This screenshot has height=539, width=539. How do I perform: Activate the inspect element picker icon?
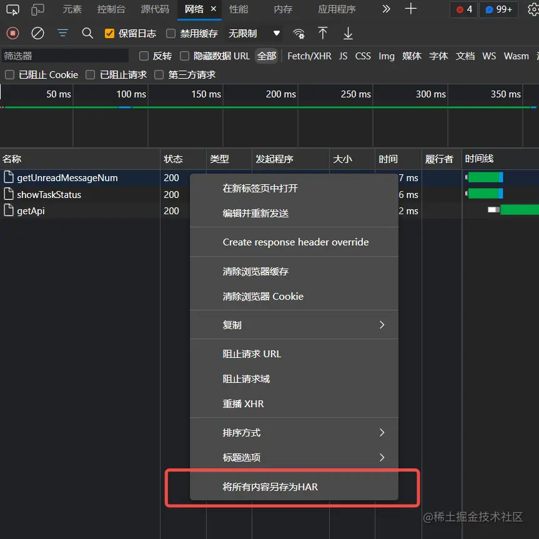12,9
